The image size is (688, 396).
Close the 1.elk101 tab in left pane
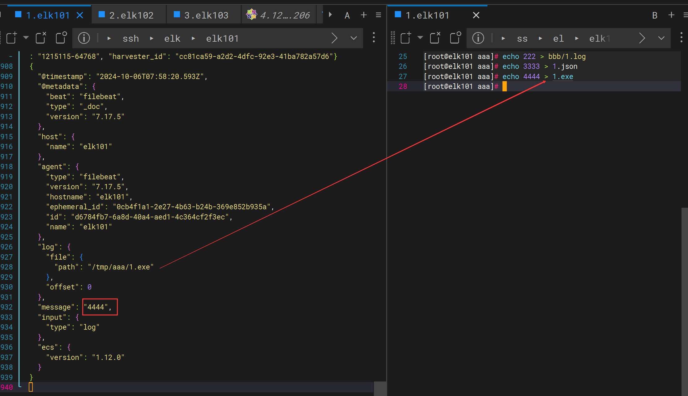point(80,15)
